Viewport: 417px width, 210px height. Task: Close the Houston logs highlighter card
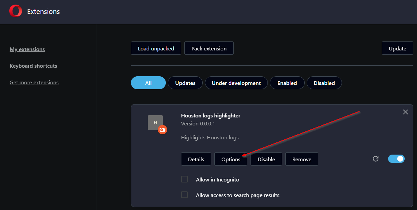pyautogui.click(x=405, y=112)
